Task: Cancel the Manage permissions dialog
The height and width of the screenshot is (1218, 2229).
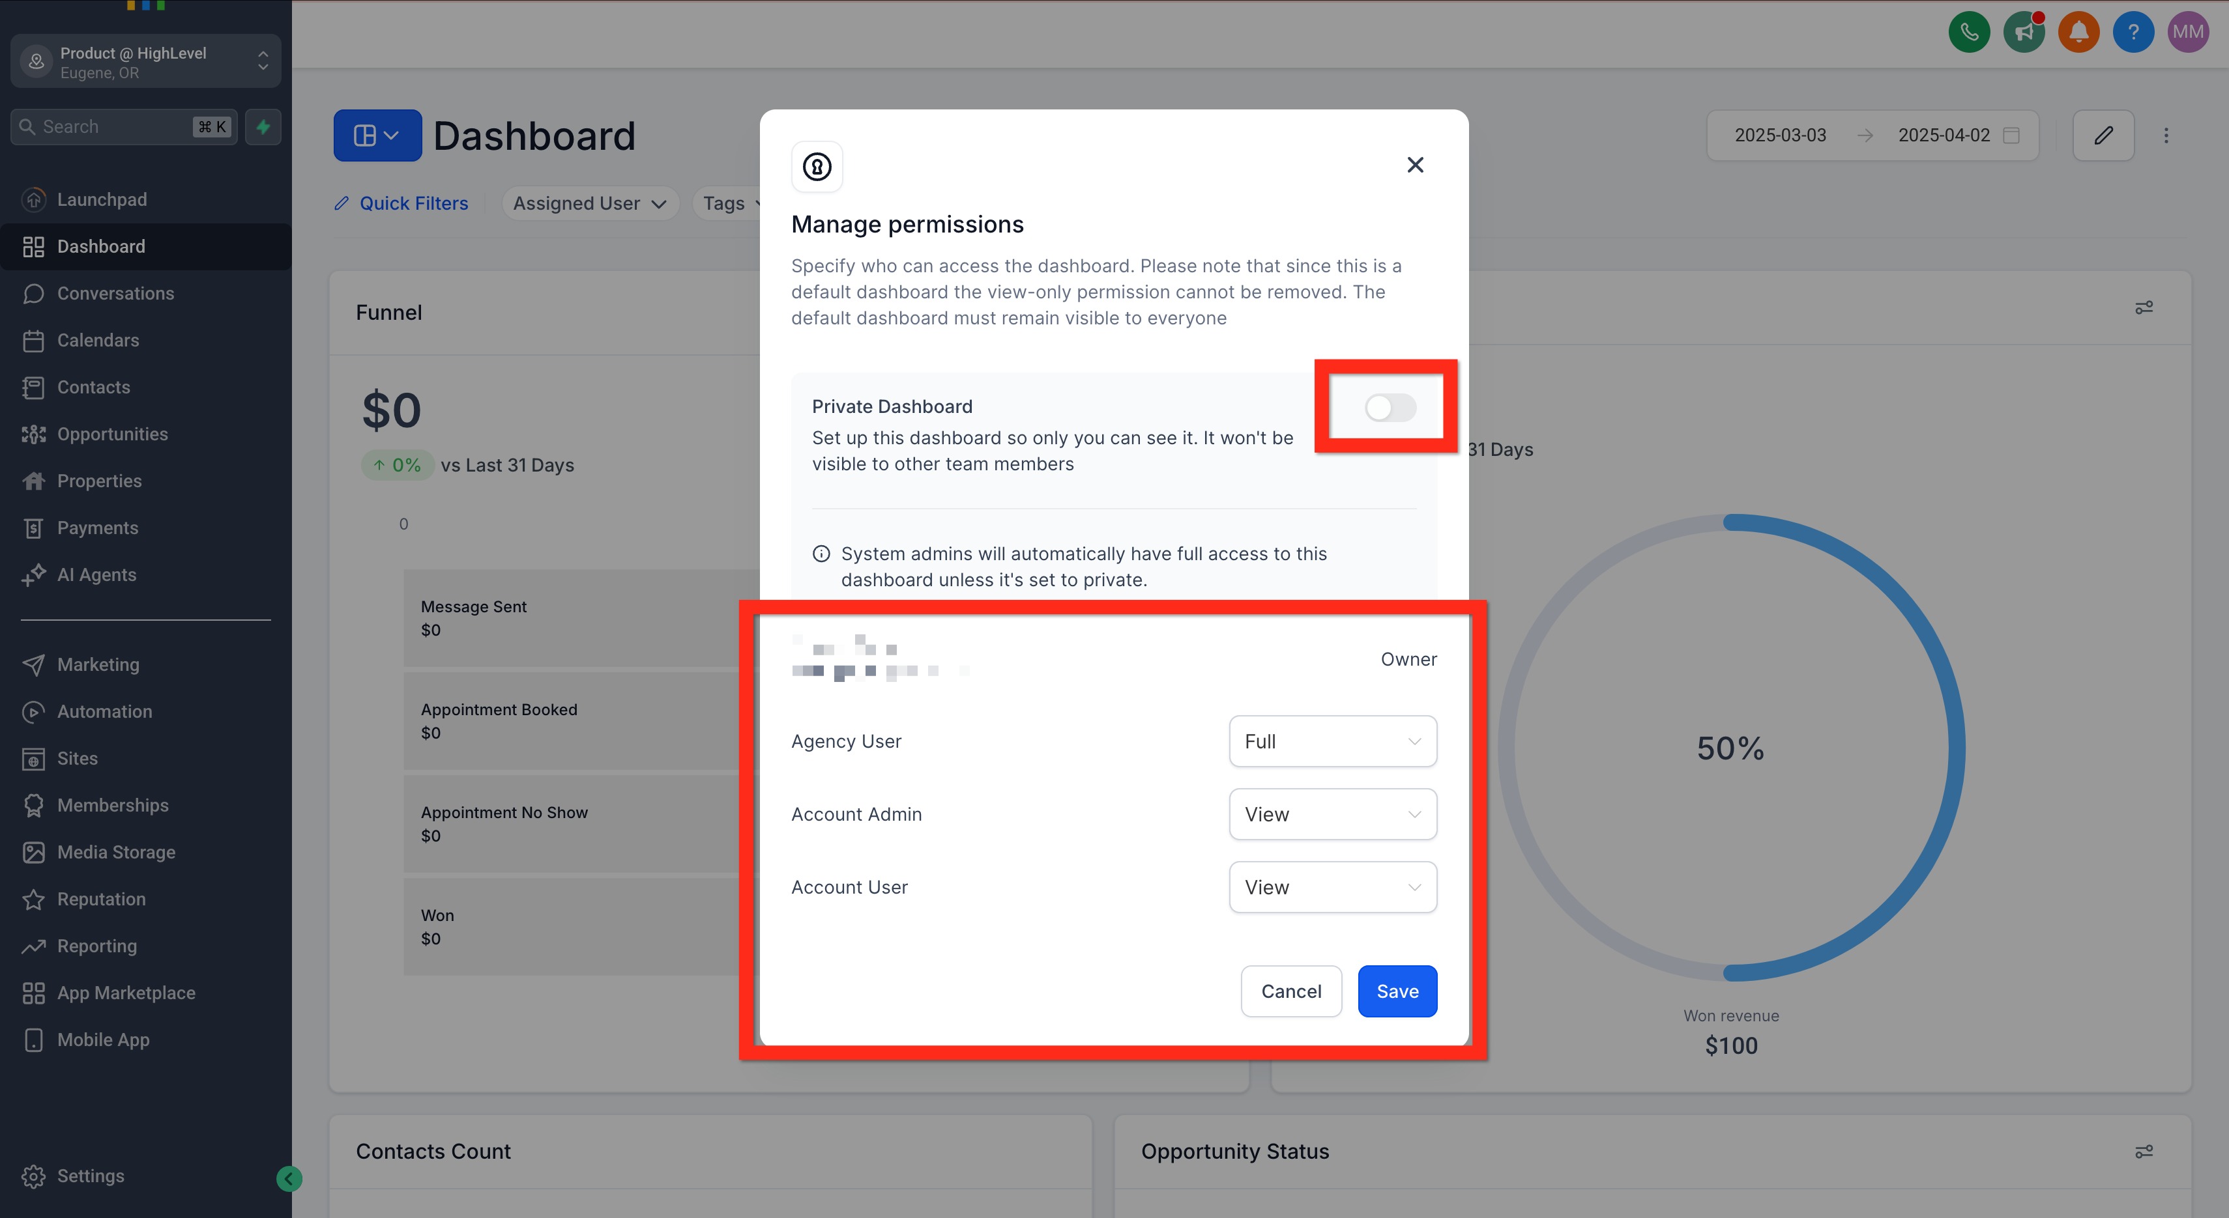Action: (1290, 991)
